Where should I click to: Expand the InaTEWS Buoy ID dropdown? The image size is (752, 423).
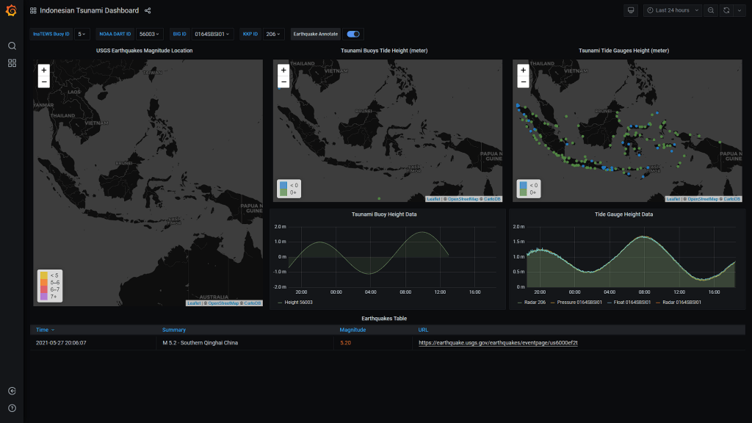[x=82, y=34]
